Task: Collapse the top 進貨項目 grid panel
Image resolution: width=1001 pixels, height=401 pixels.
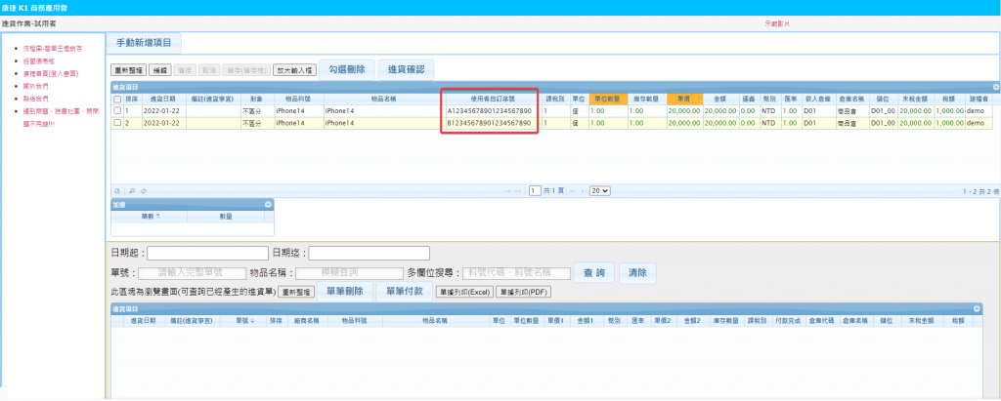Action: 993,87
